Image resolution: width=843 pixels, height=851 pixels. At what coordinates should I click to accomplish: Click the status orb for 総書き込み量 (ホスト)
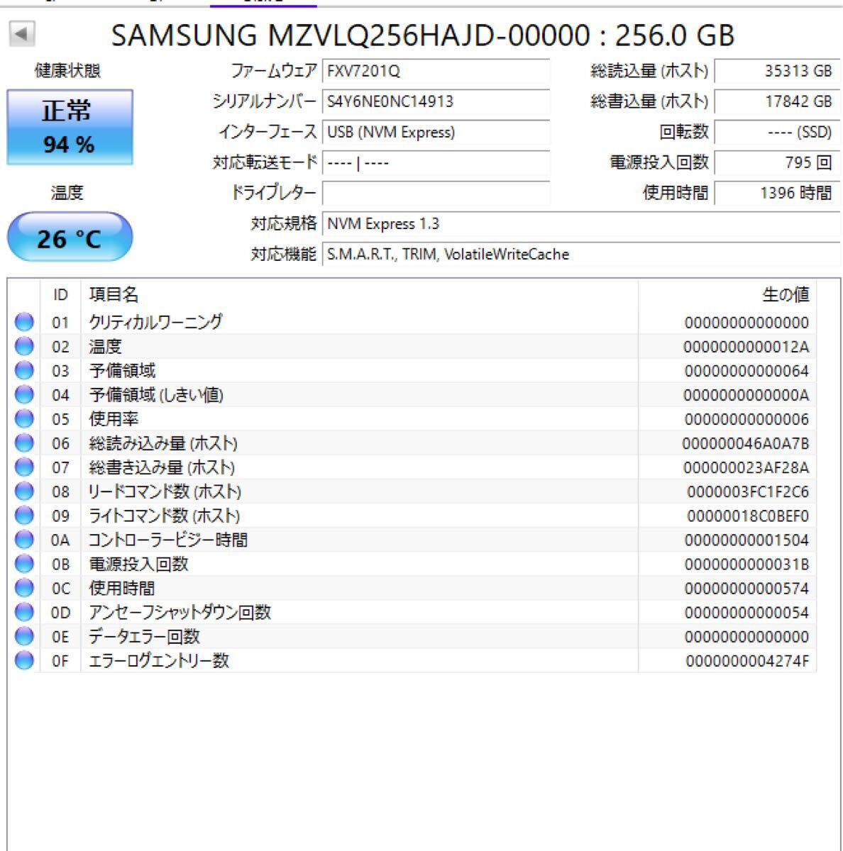click(x=24, y=467)
